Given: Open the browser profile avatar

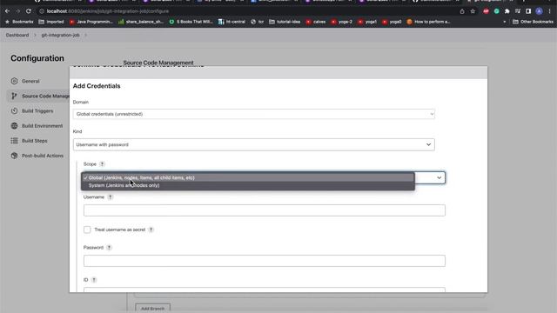Looking at the screenshot, I should pos(539,11).
